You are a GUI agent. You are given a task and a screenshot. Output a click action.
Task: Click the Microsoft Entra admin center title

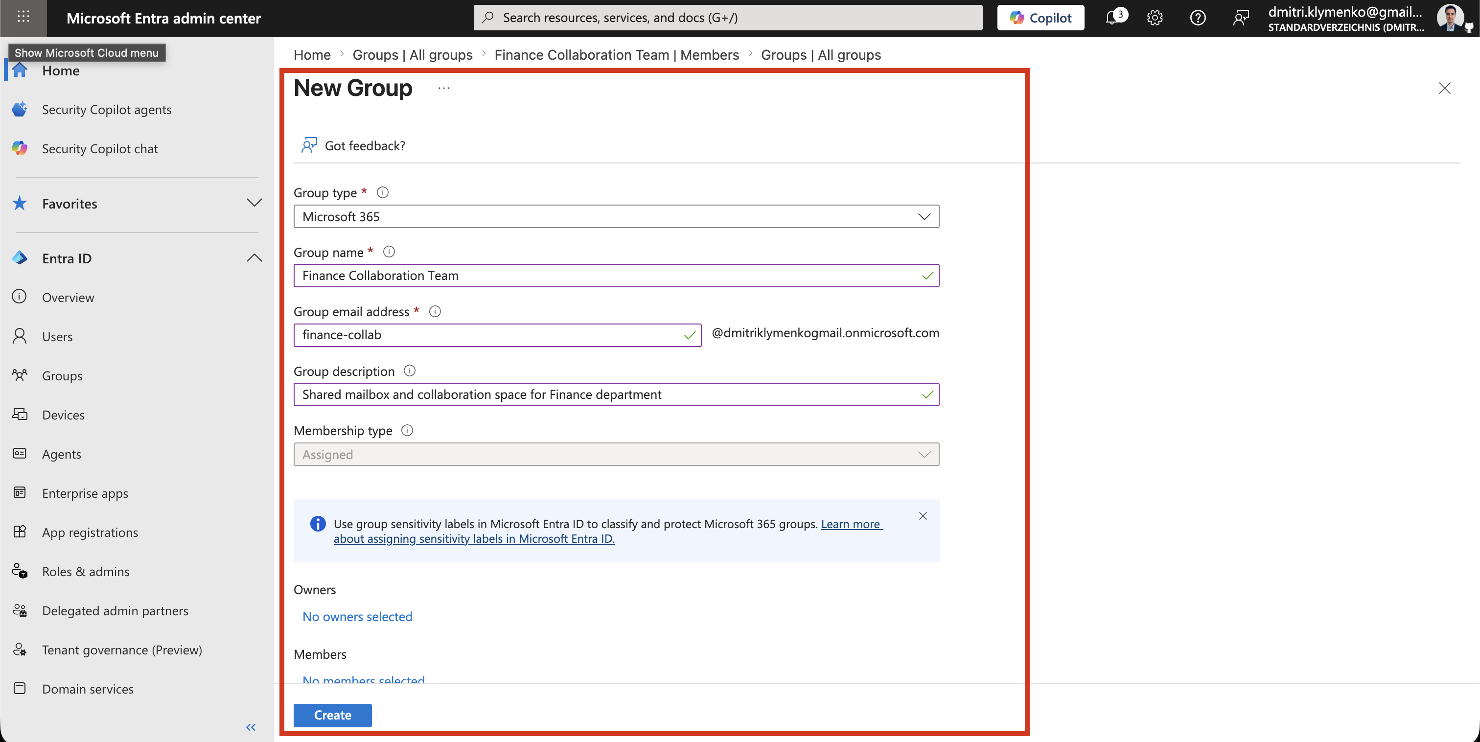pos(164,18)
